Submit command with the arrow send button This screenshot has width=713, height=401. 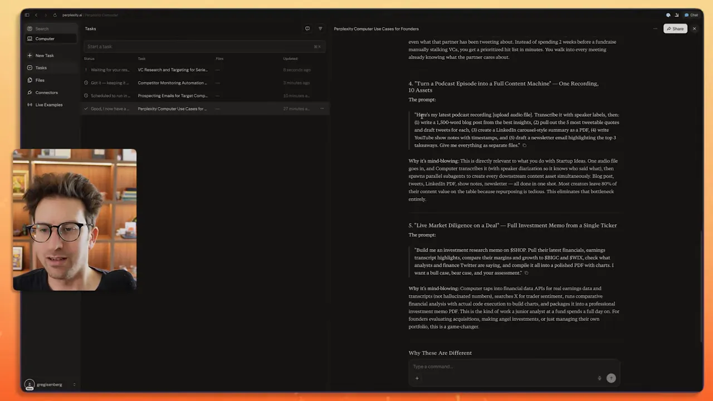click(611, 378)
